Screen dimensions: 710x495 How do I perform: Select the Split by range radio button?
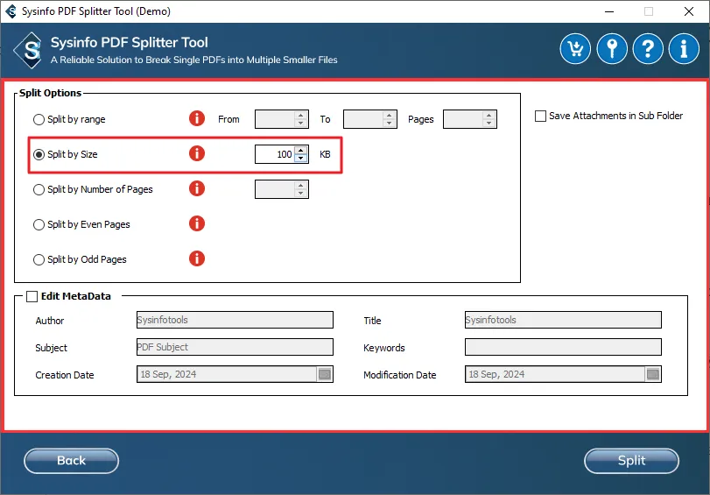39,119
